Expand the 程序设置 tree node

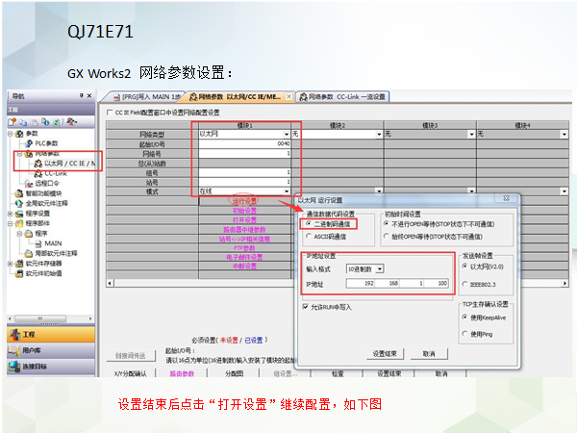click(x=11, y=214)
